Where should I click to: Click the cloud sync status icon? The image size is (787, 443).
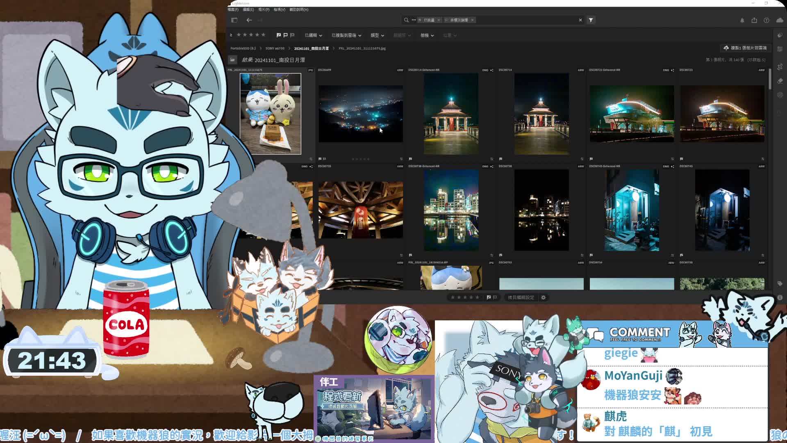pos(780,20)
